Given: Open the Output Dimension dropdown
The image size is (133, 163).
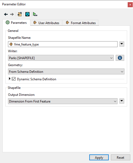Looking at the screenshot, I should [x=63, y=101].
